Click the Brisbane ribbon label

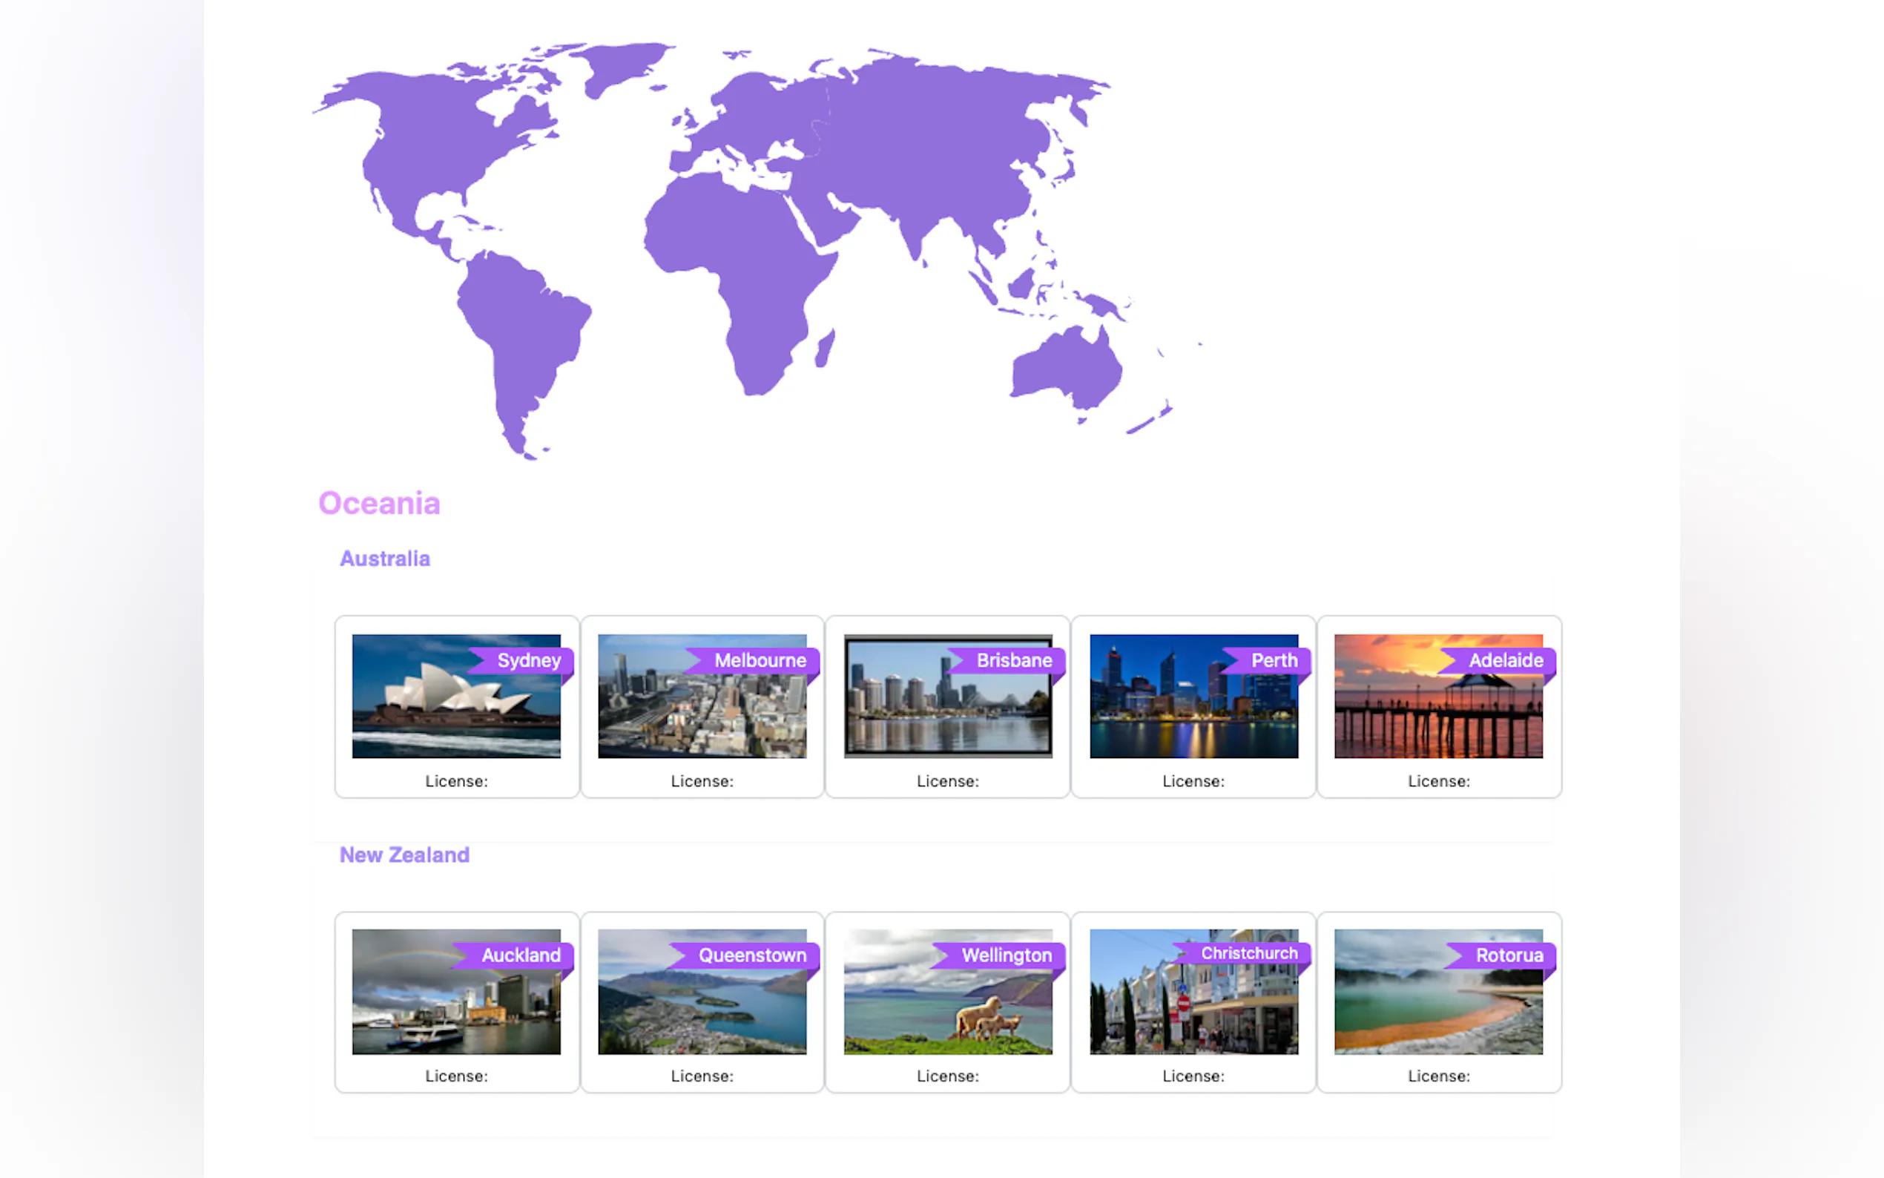click(1013, 661)
